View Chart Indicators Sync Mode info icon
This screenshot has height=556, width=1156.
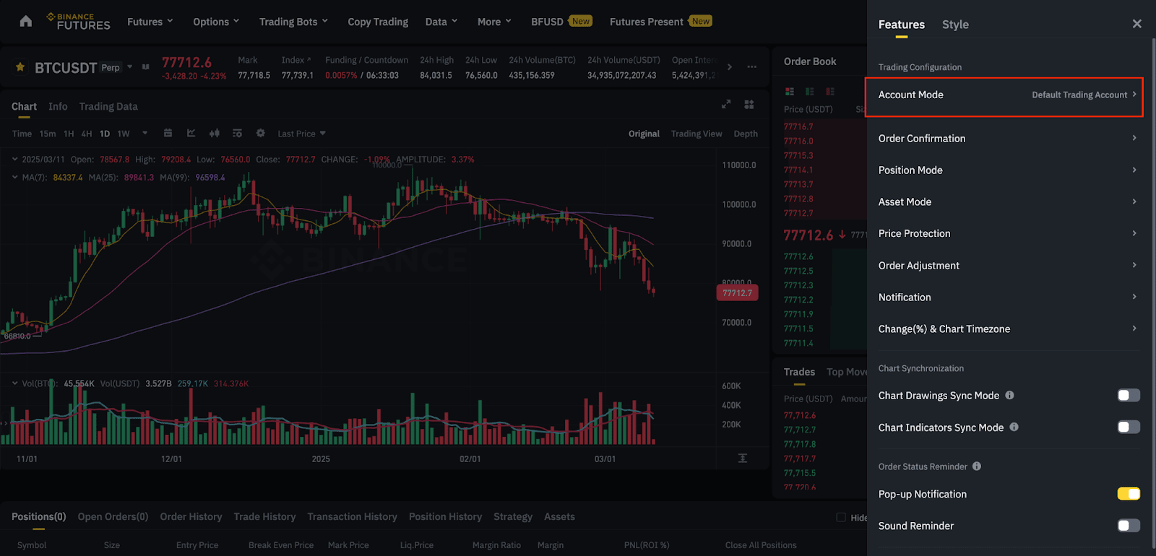(x=1014, y=427)
